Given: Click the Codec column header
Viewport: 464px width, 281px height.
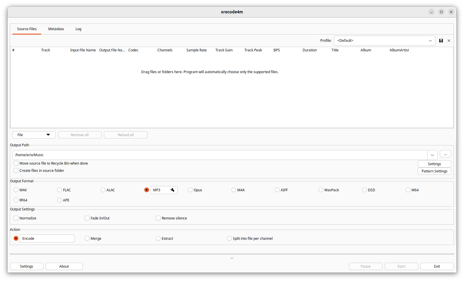Looking at the screenshot, I should 141,50.
